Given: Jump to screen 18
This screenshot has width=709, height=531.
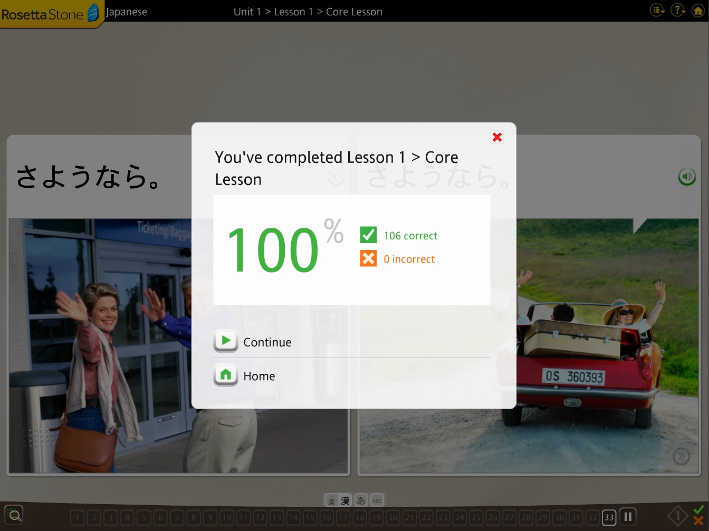Looking at the screenshot, I should [360, 517].
